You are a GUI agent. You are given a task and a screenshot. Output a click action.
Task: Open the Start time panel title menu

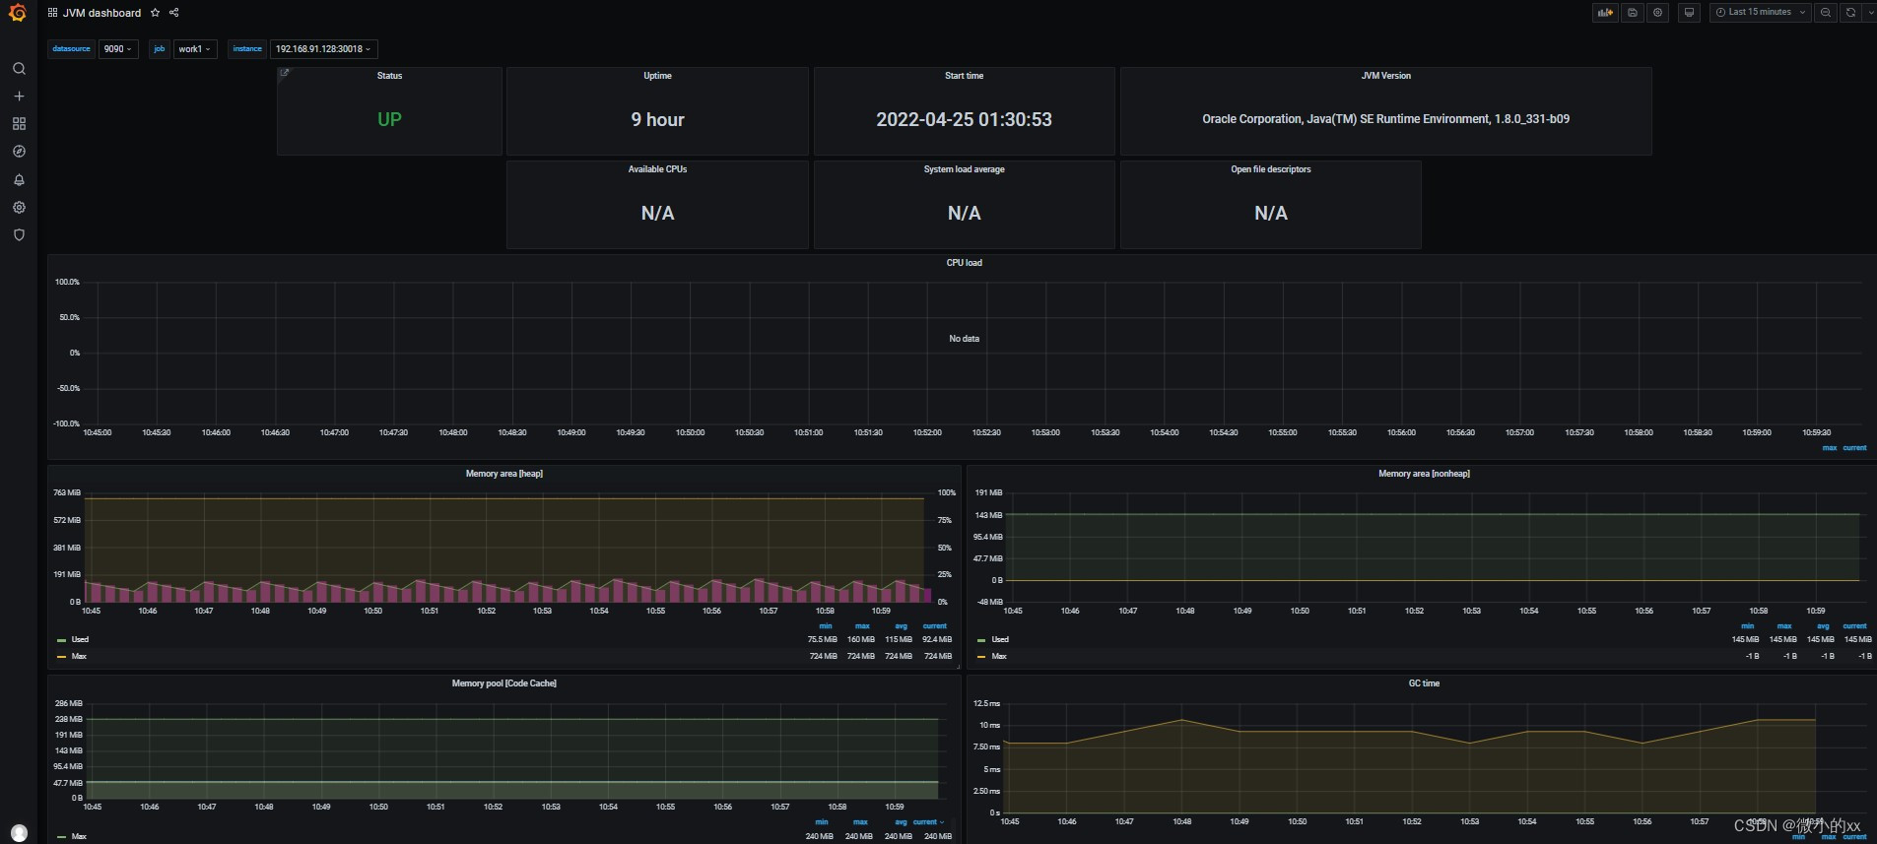click(964, 76)
